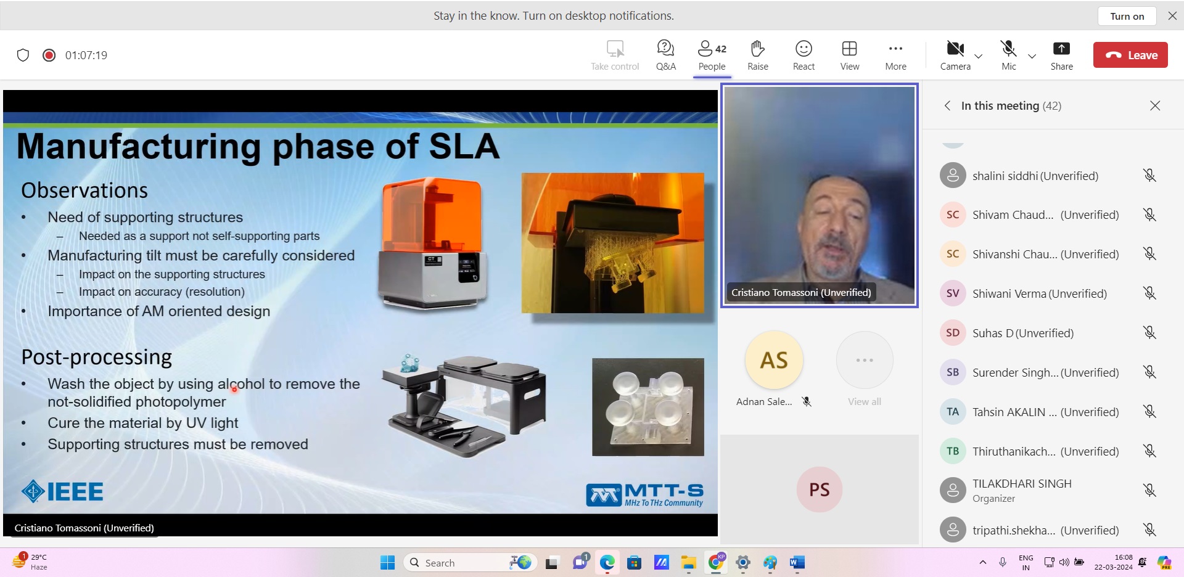Click the People icon in the toolbar
Image resolution: width=1184 pixels, height=577 pixels.
tap(712, 55)
